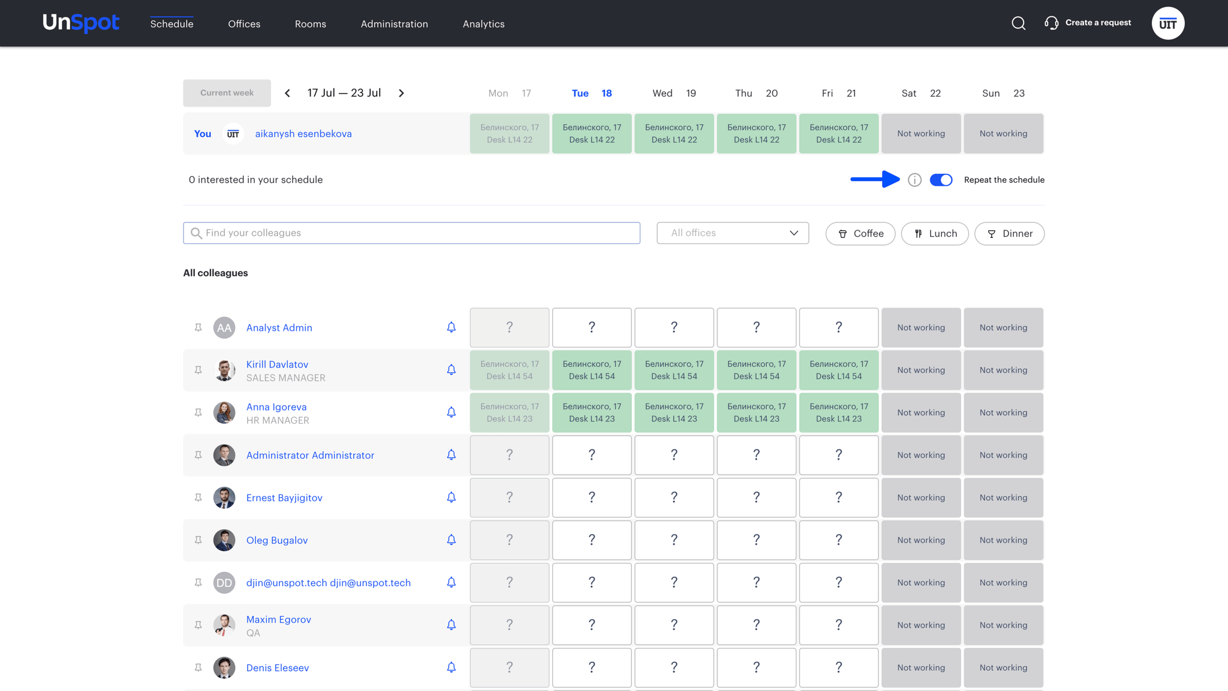
Task: Click the search magnifier icon in header
Action: 1018,23
